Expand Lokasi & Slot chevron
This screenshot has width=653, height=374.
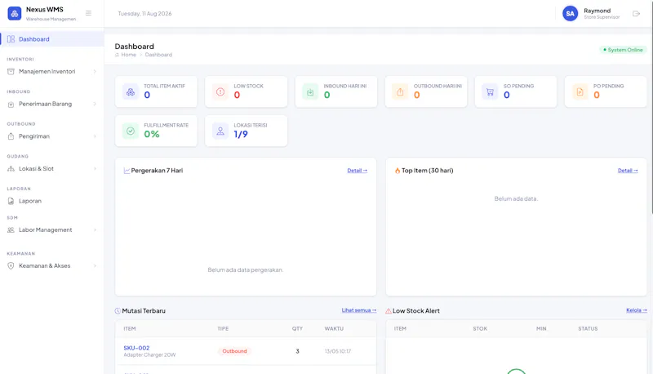click(x=95, y=169)
